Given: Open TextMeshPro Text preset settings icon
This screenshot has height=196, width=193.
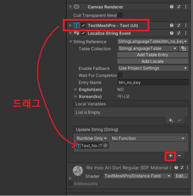Looking at the screenshot, I should click(x=179, y=26).
